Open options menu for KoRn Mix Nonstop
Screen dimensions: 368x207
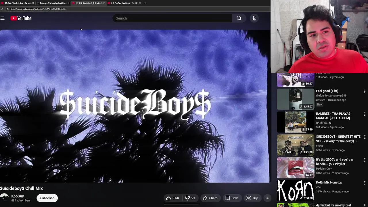point(365,183)
